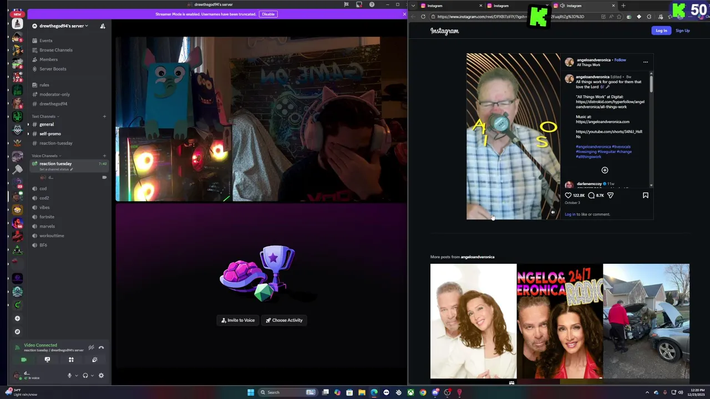710x399 pixels.
Task: Collapse the Voice Channels category
Action: pos(46,156)
